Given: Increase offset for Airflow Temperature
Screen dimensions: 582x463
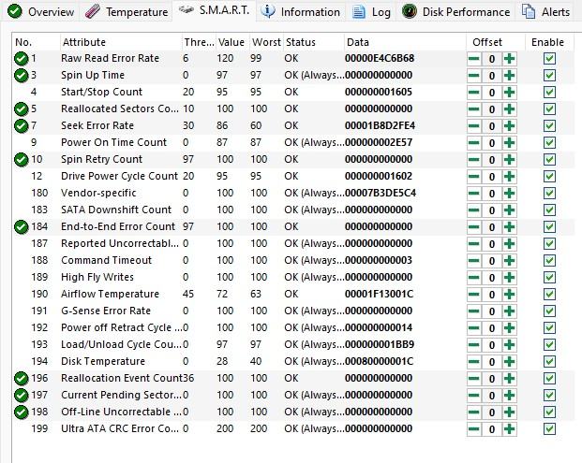Looking at the screenshot, I should click(x=510, y=295).
